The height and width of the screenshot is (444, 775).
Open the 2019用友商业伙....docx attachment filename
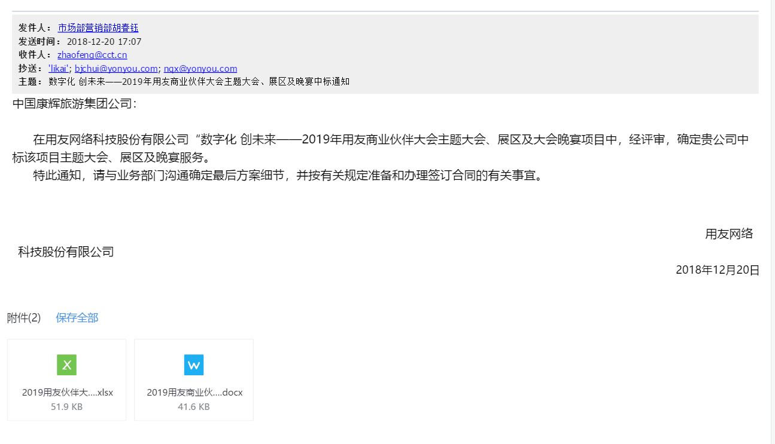click(x=194, y=393)
